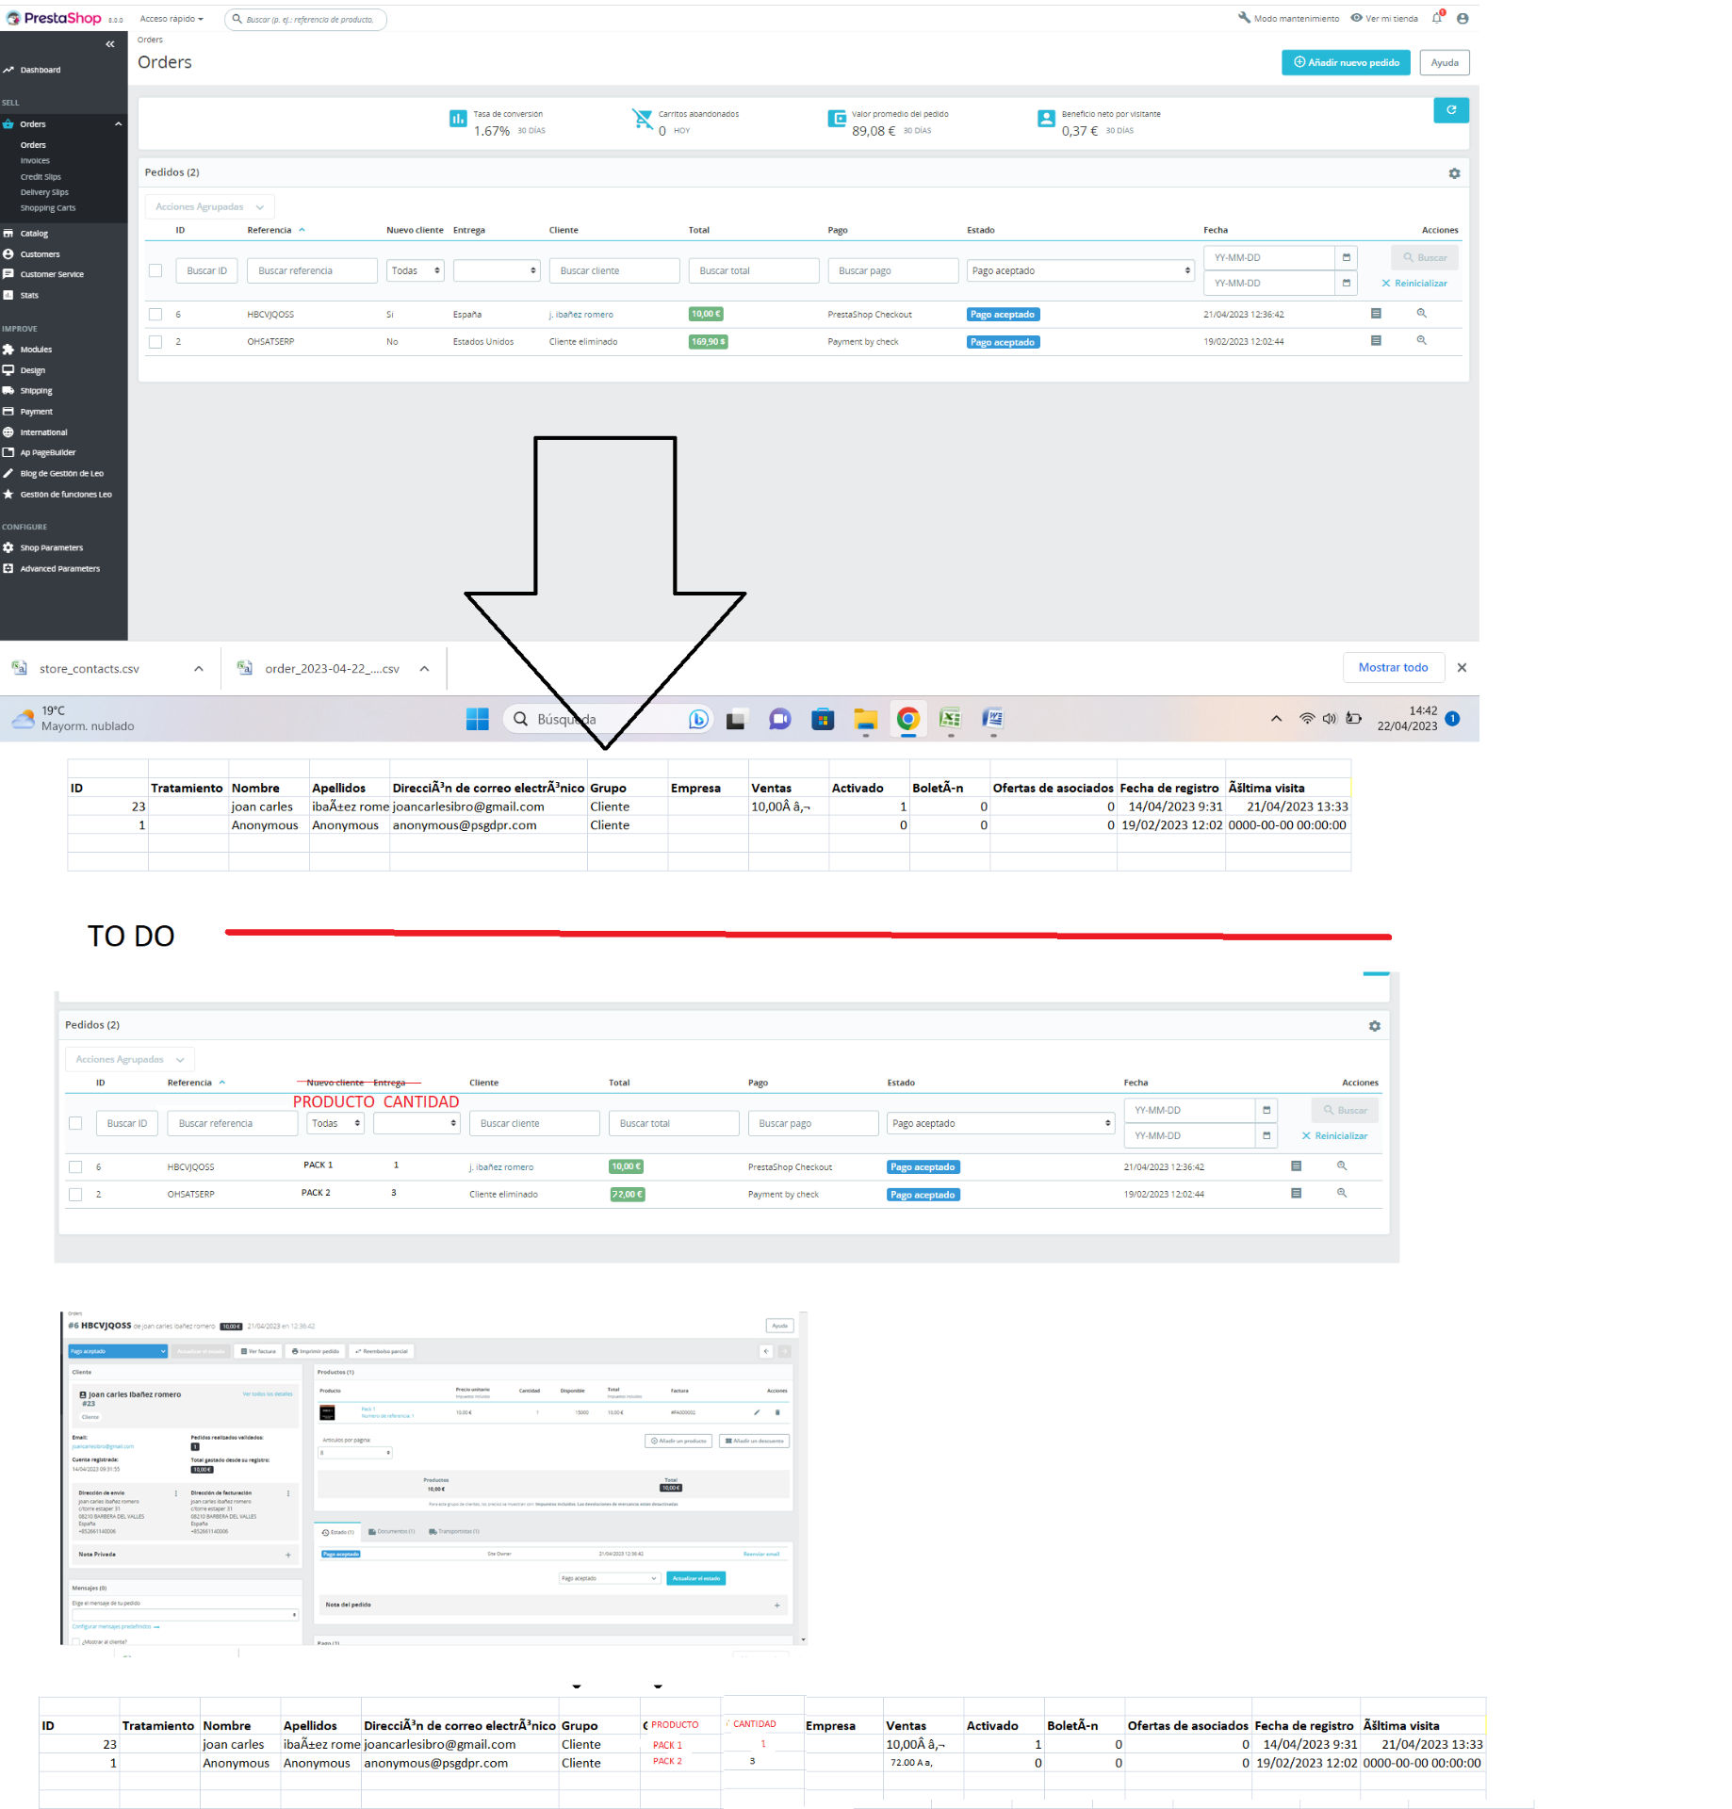Tick checkbox for order ID 6 in lower mockup
The width and height of the screenshot is (1732, 1809).
point(75,1166)
